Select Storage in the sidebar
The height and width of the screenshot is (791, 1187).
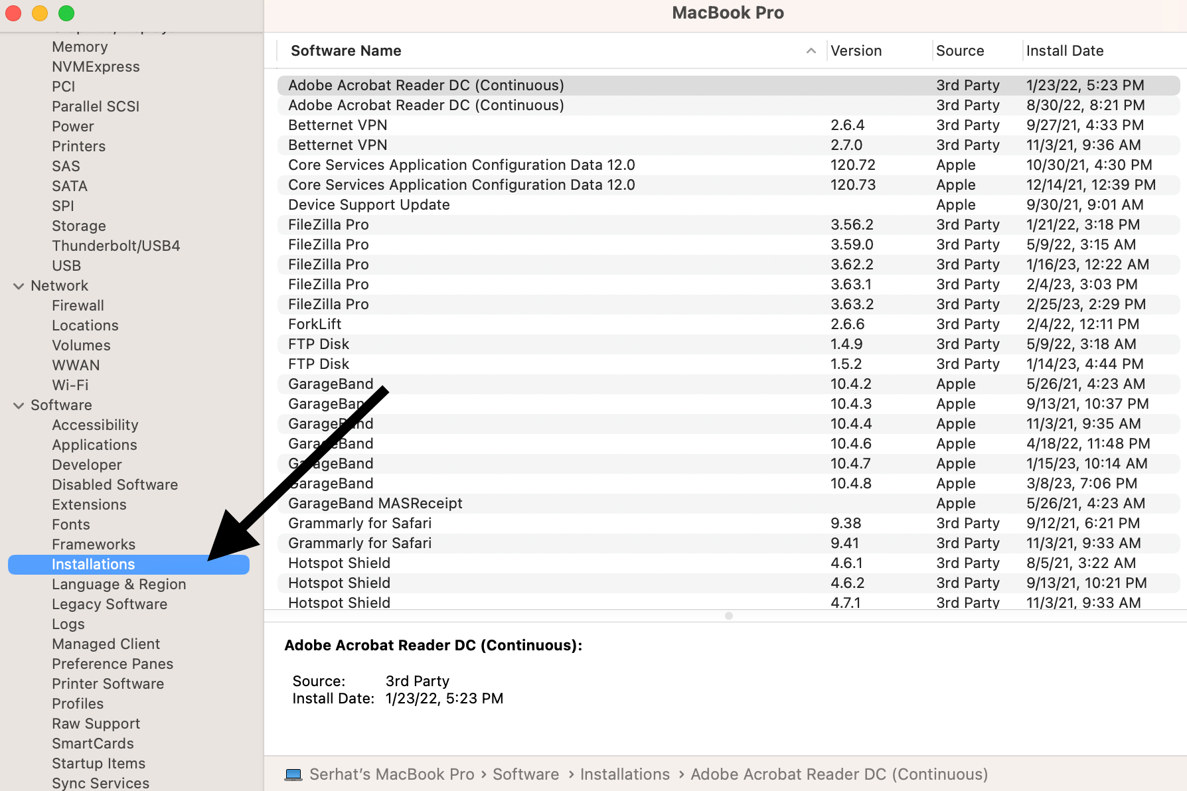[x=79, y=226]
